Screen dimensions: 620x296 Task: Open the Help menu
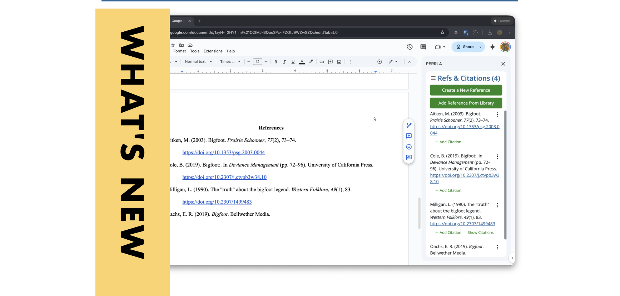(x=231, y=51)
